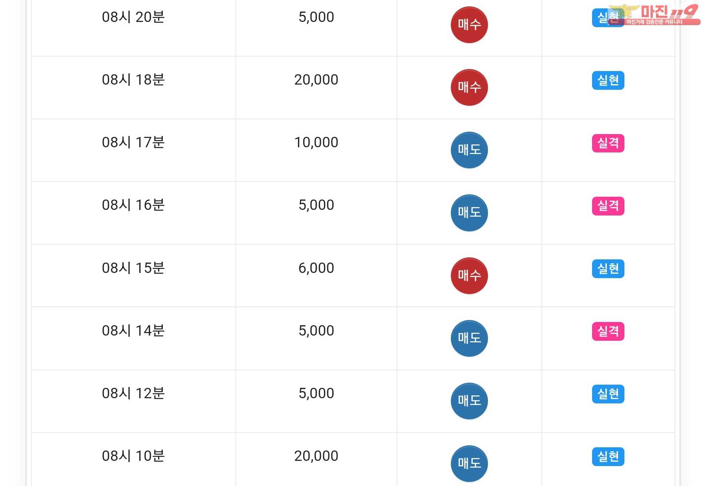Click the blue 매도 icon at 08시 17분
Image resolution: width=705 pixels, height=486 pixels.
(x=469, y=150)
